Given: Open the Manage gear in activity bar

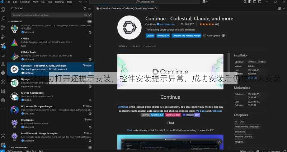Looking at the screenshot, I should [3, 145].
